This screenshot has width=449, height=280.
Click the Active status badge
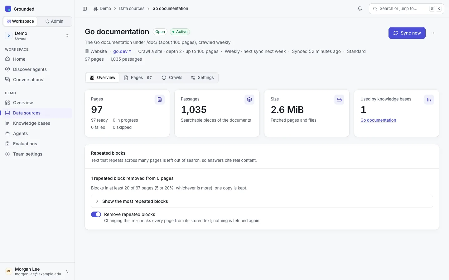pyautogui.click(x=180, y=32)
